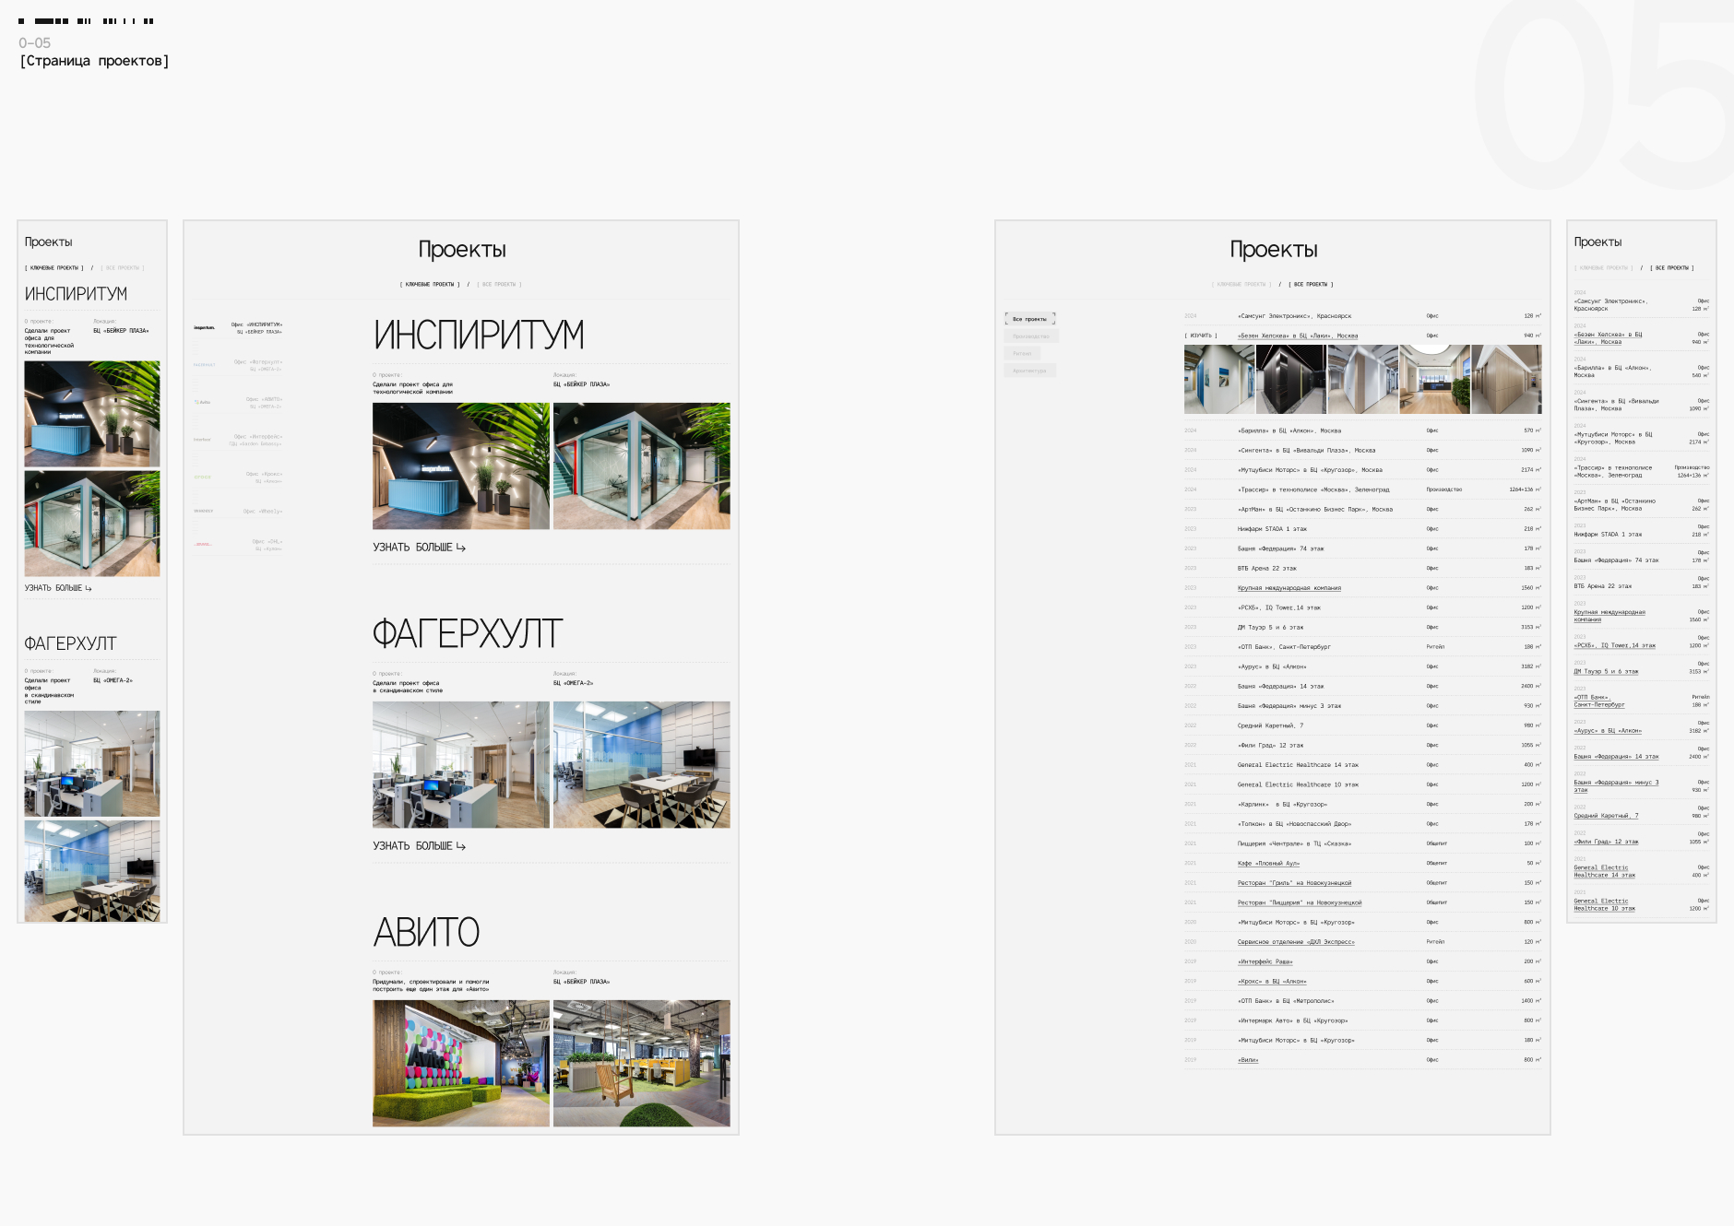Screen dimensions: 1734x1226
Task: Open ВСЕ ПРОЕКТЫ tab in mobile key-projects mockup
Action: pyautogui.click(x=123, y=268)
